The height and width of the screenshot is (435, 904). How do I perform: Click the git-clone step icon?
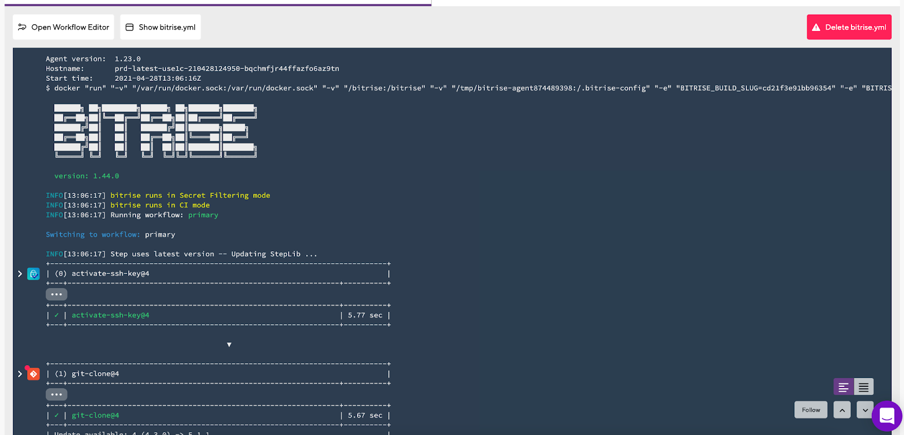coord(33,374)
